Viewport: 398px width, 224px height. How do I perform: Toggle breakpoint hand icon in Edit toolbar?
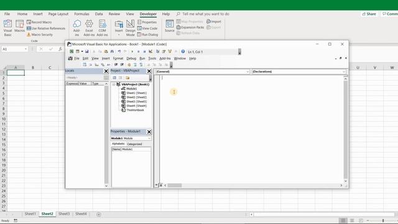[129, 65]
